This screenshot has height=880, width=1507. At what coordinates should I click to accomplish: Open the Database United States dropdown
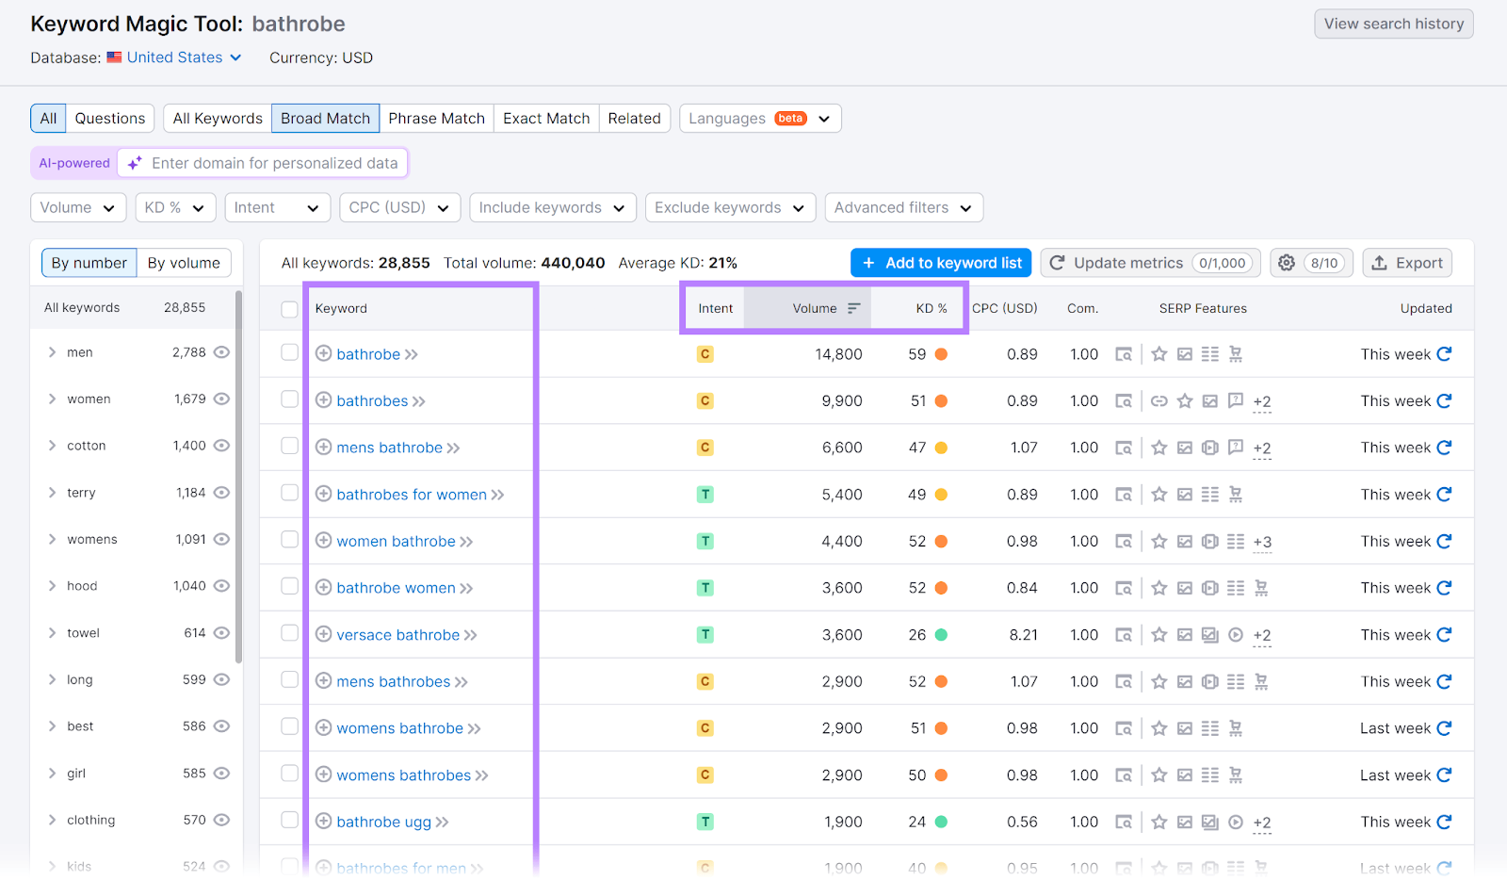(174, 57)
